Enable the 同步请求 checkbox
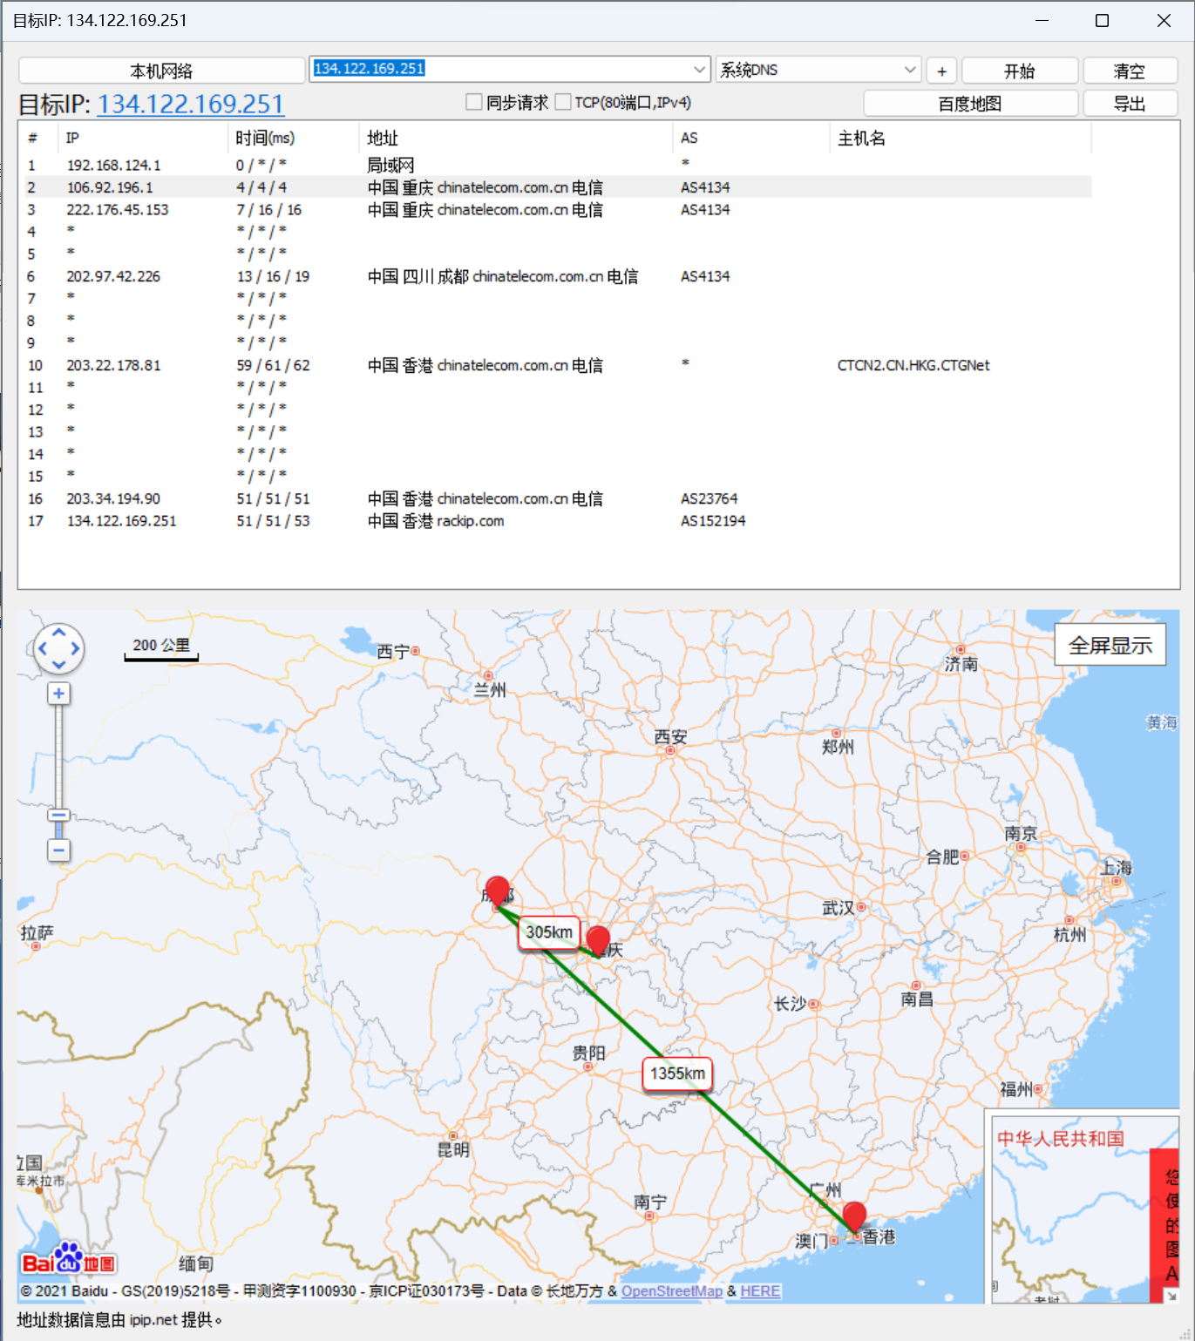The width and height of the screenshot is (1195, 1341). [474, 103]
